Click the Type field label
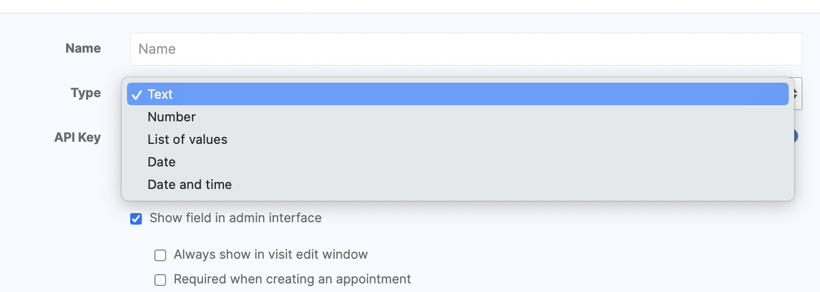 click(86, 93)
